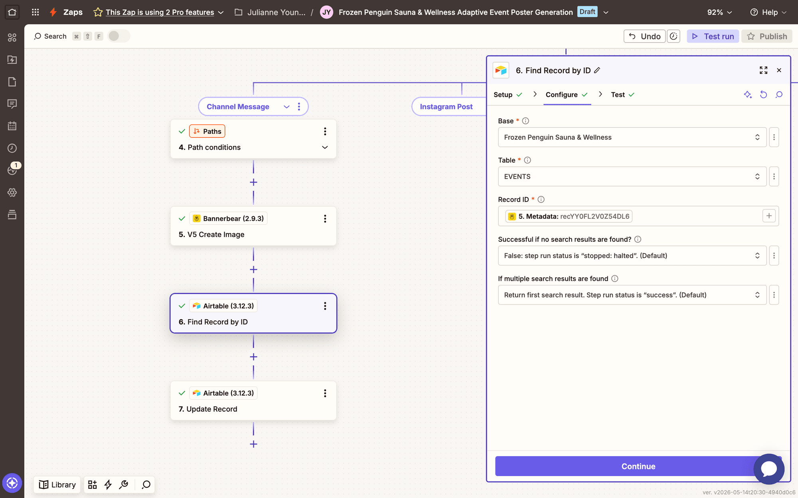Viewport: 798px width, 498px height.
Task: Open the sidebar Apps icon
Action: tap(12, 37)
